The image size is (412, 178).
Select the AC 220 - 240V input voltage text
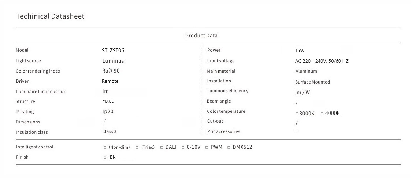[x=322, y=61]
